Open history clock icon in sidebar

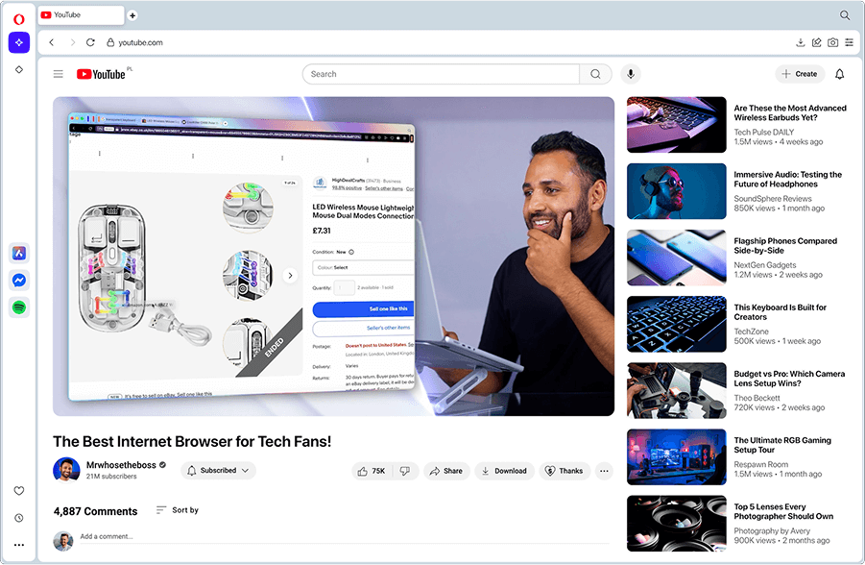19,518
